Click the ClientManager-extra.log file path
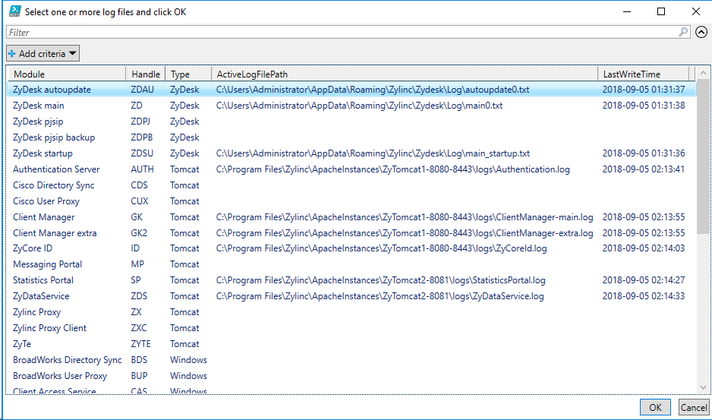712x420 pixels. click(x=405, y=233)
